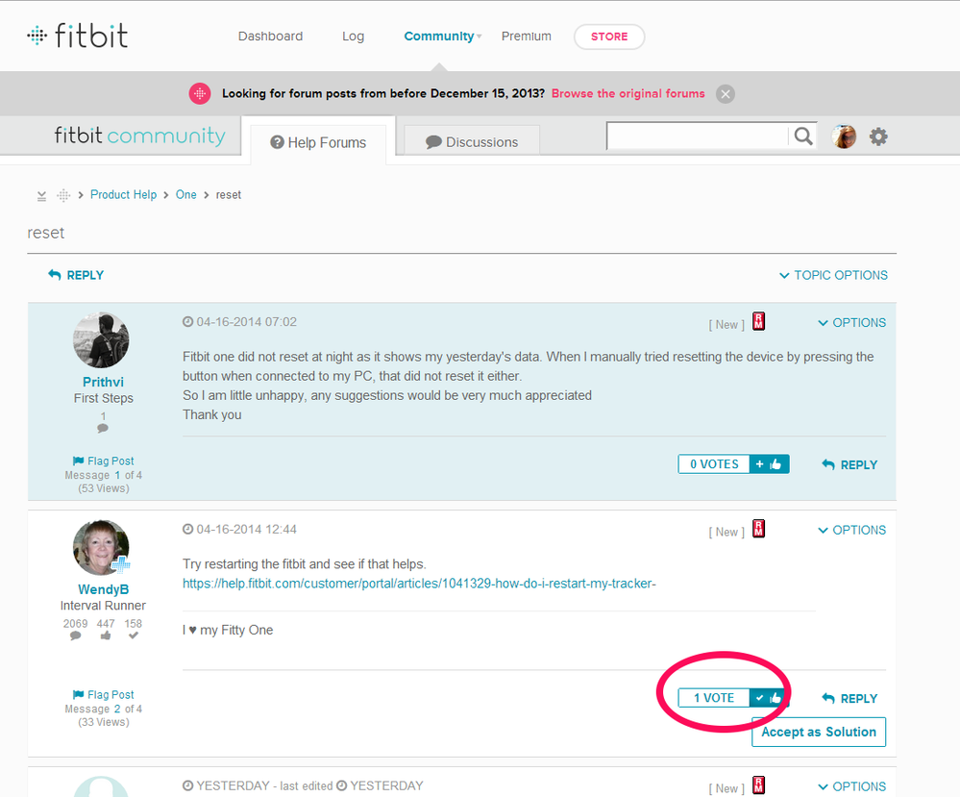The height and width of the screenshot is (797, 960).
Task: Open WendyB's profile picture
Action: pos(101,548)
